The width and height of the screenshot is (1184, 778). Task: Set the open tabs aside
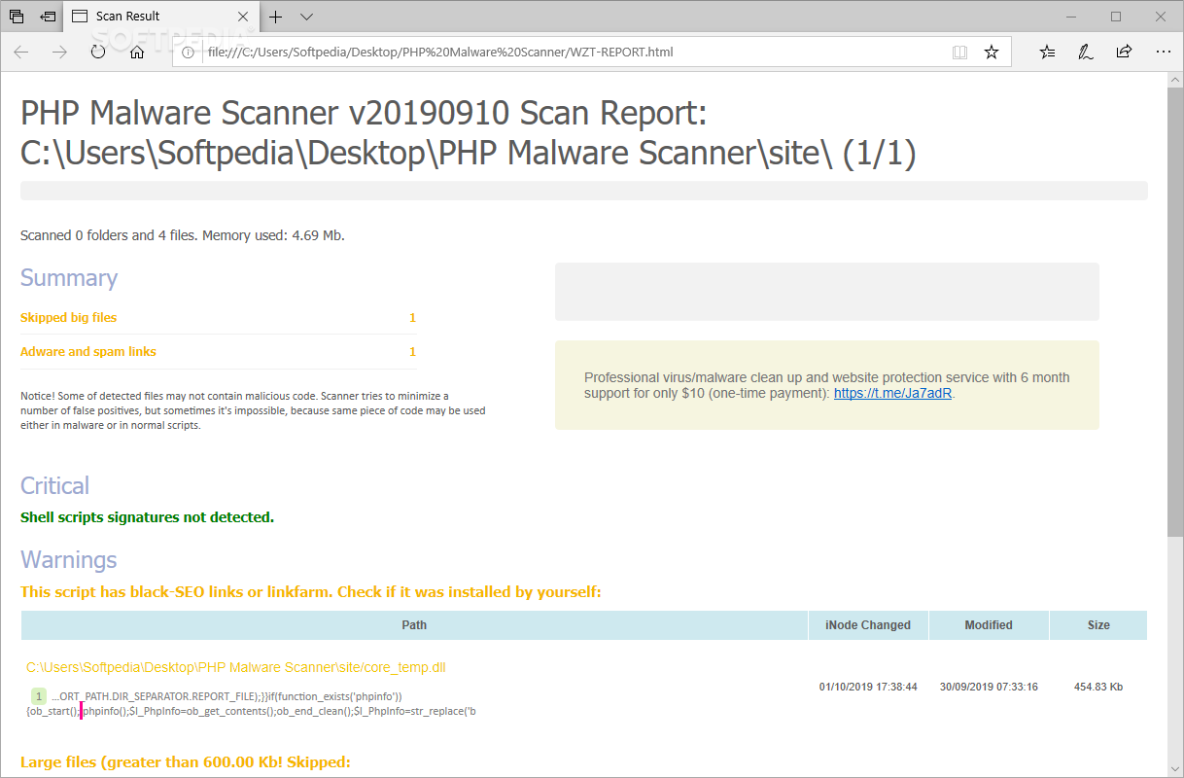[x=47, y=17]
